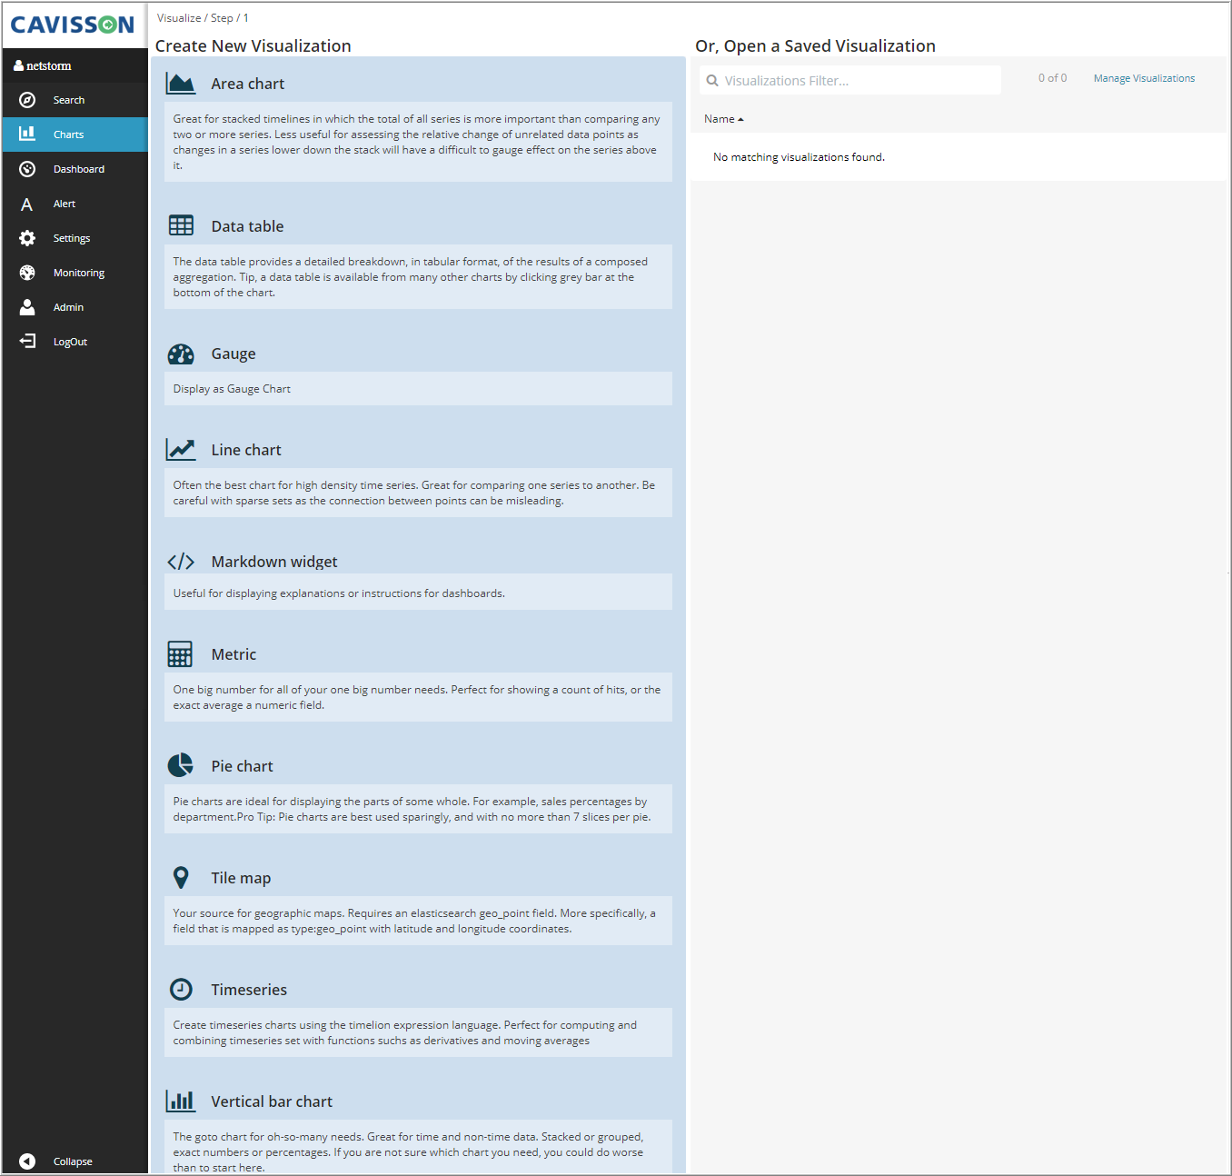Choose Vertical bar chart visualization title
Screen dimensions: 1232x1176
pyautogui.click(x=272, y=1101)
